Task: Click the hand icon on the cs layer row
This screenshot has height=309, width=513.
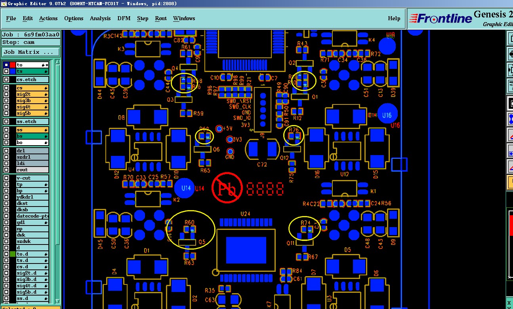Action: coord(46,88)
